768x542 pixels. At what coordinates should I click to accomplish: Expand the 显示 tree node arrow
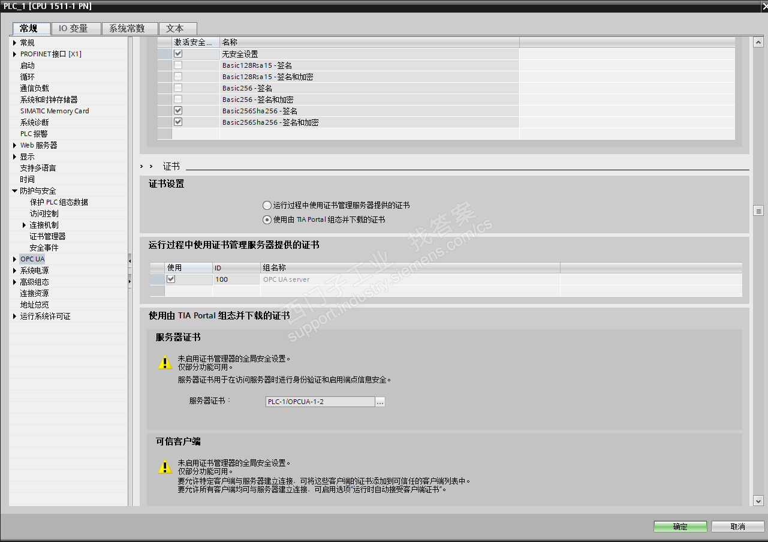click(15, 156)
